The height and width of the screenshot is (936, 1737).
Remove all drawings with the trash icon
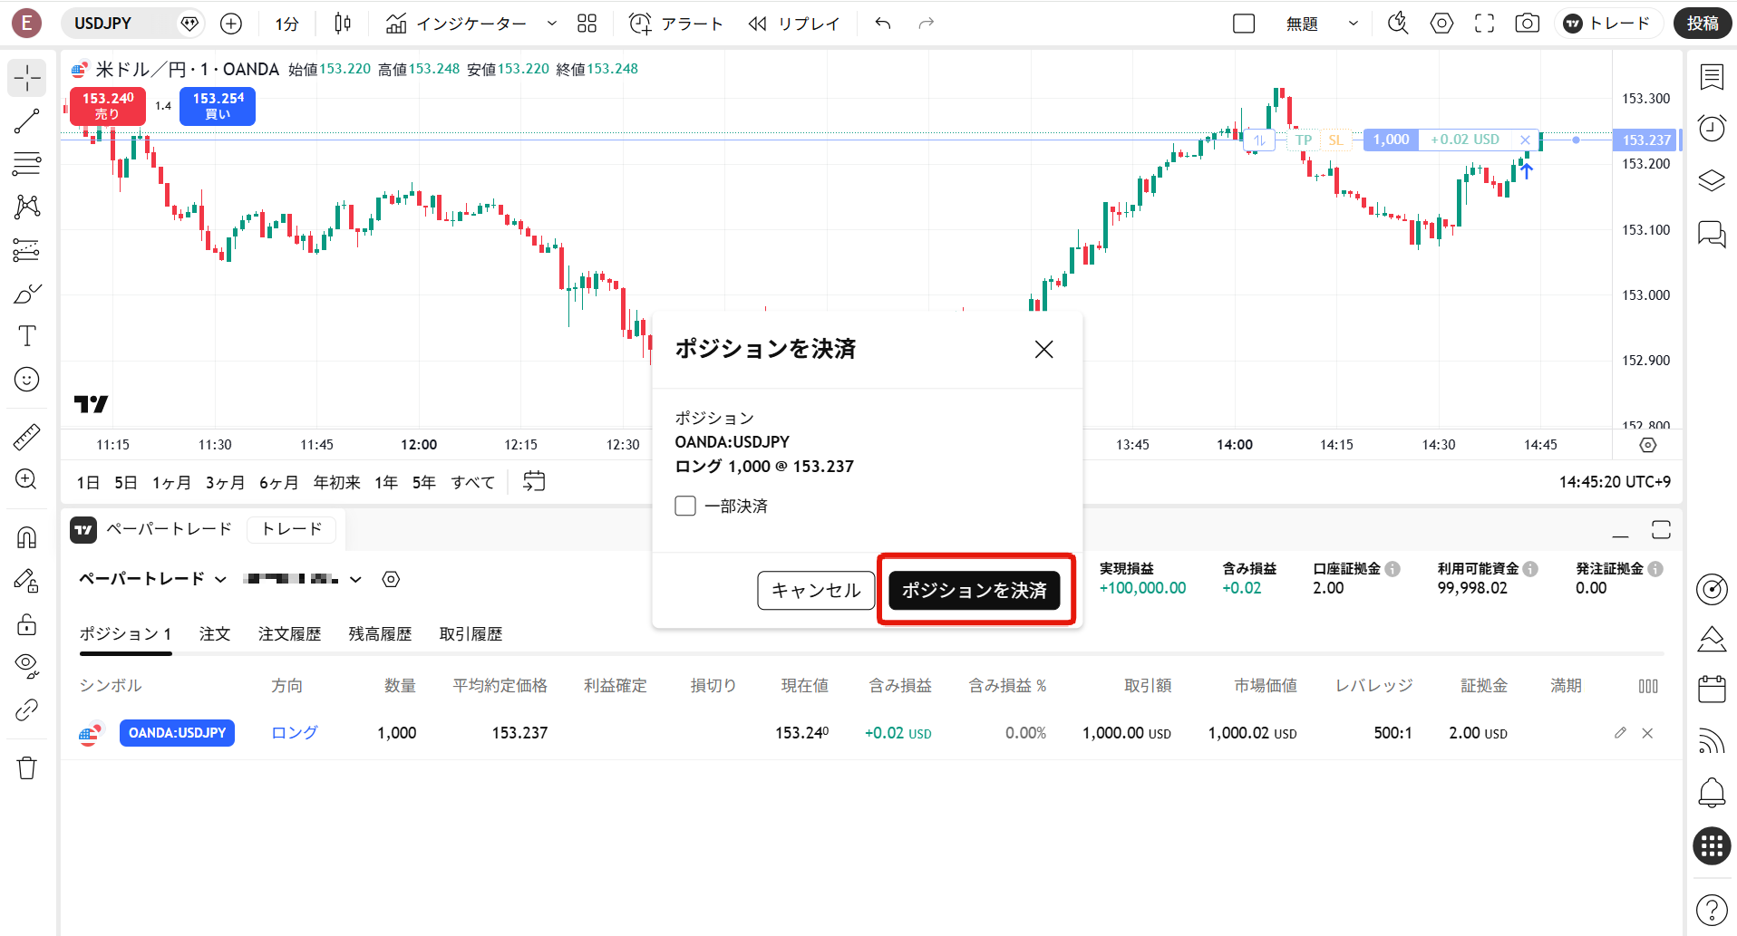26,767
